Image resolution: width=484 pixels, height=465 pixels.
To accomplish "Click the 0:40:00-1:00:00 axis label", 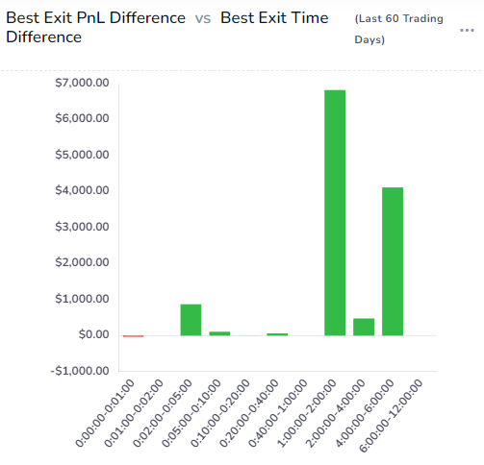I will [278, 412].
